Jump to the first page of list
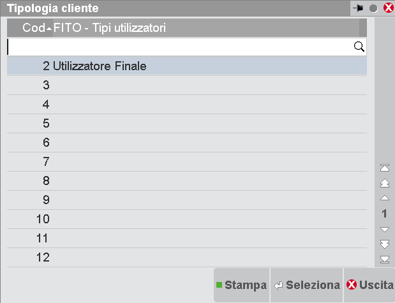 point(384,168)
